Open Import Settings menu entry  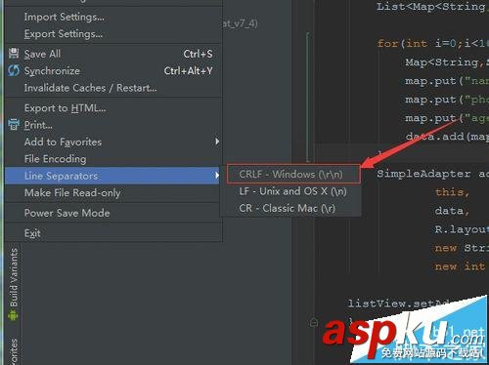tap(113, 17)
